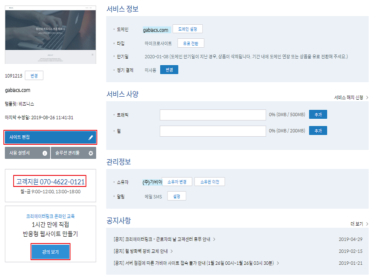Image resolution: width=375 pixels, height=278 pixels.
Task: Click 추가 button for 트래픽
Action: [318, 115]
